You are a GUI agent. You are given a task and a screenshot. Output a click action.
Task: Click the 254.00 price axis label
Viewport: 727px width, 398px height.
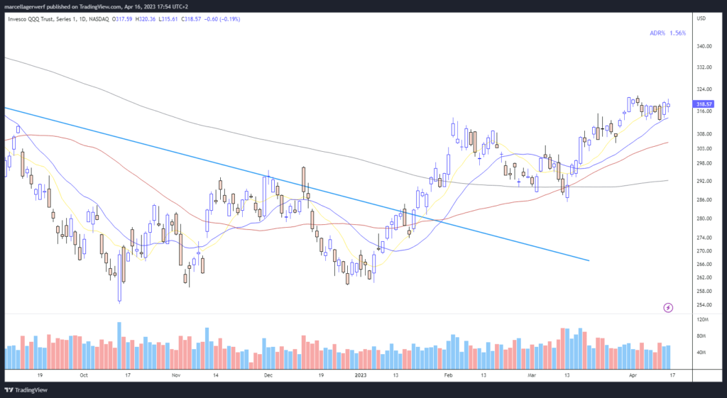coord(704,305)
